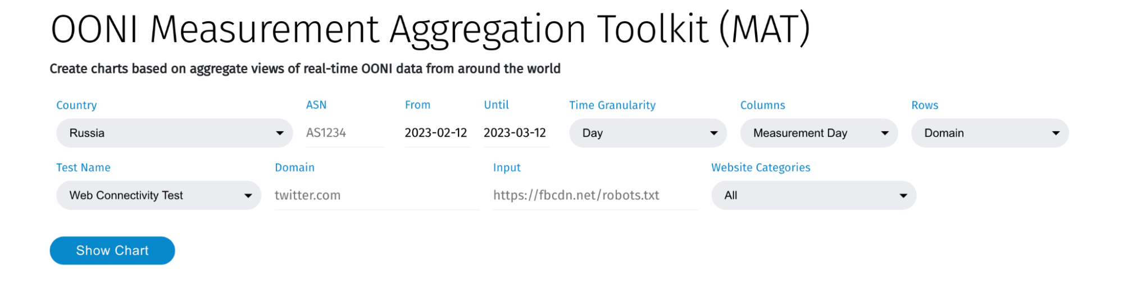The width and height of the screenshot is (1123, 284).
Task: Click the Country field label
Action: pos(76,105)
